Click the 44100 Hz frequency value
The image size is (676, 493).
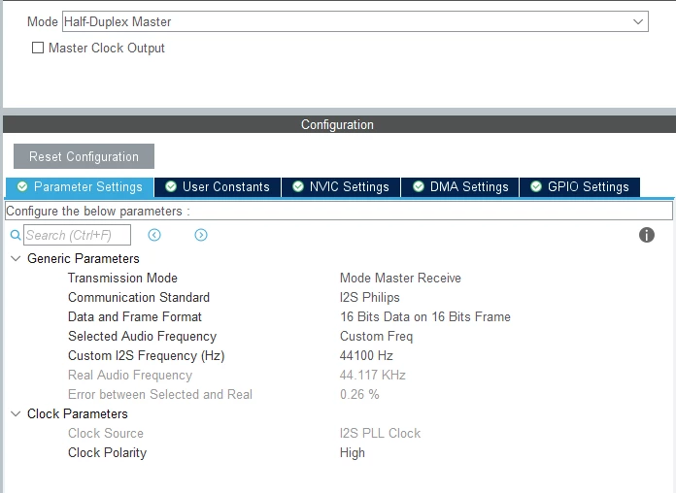[366, 355]
